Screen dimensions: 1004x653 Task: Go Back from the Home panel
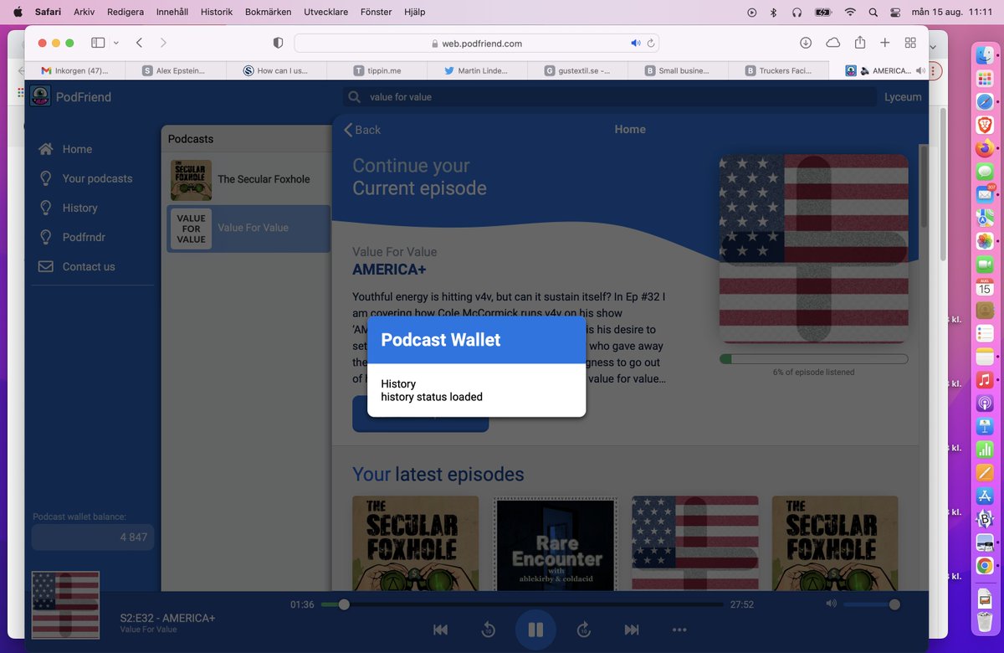pyautogui.click(x=362, y=130)
